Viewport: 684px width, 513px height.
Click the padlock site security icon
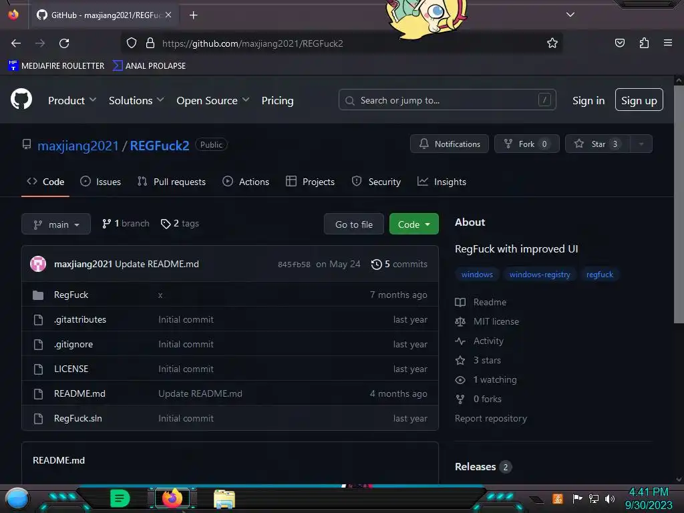150,43
